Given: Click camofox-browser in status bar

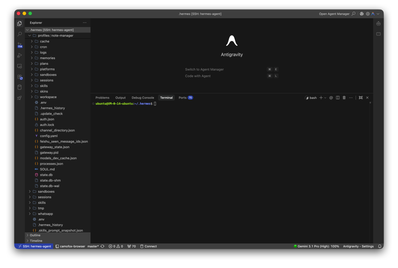Looking at the screenshot, I should point(70,246).
